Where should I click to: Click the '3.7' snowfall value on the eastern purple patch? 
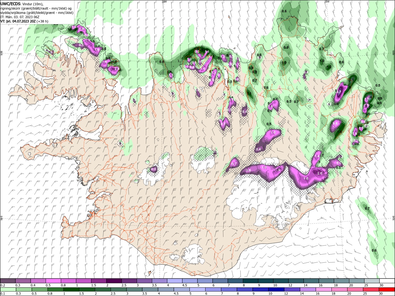(339, 92)
